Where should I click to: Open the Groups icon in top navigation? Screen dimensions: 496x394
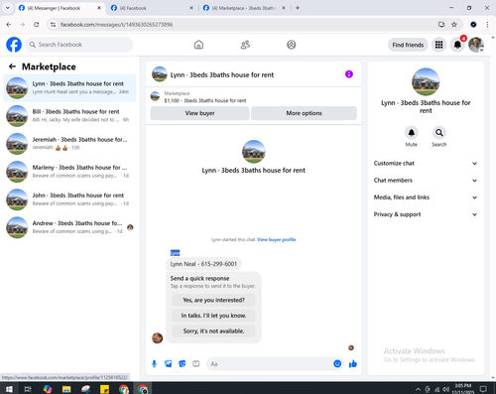292,45
